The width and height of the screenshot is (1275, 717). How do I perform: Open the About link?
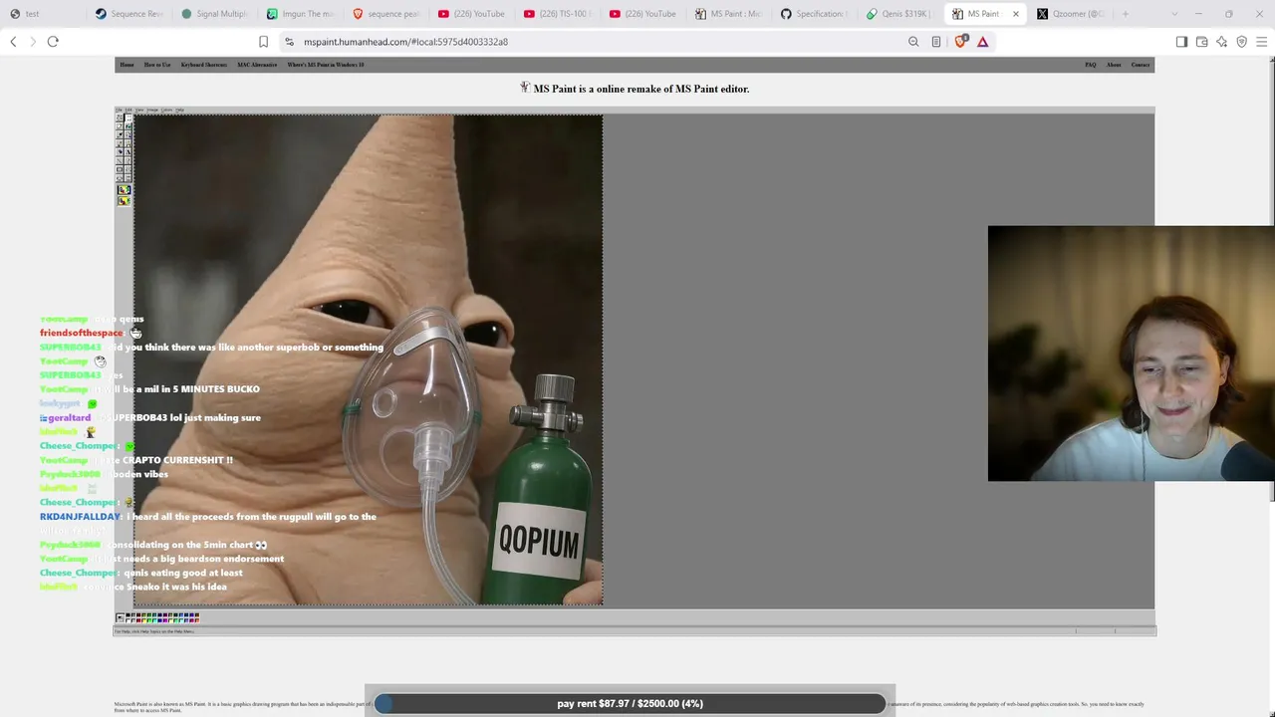1114,65
